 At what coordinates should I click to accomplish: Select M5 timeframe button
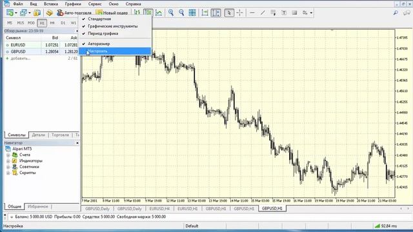click(10, 23)
